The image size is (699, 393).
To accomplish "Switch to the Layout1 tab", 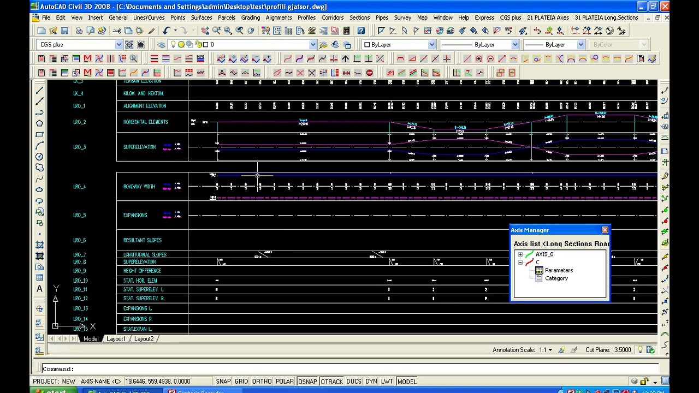I will tap(116, 339).
